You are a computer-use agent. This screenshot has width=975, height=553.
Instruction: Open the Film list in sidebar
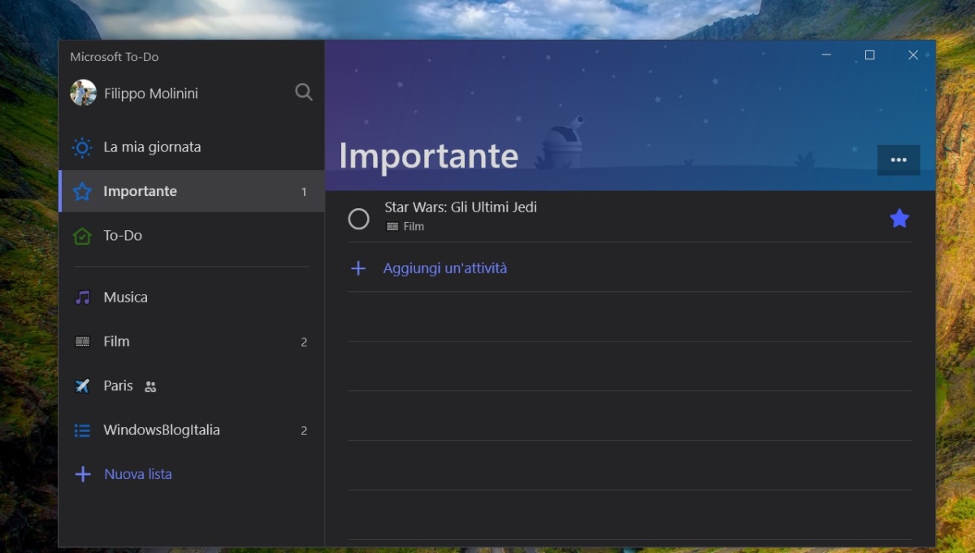click(192, 342)
